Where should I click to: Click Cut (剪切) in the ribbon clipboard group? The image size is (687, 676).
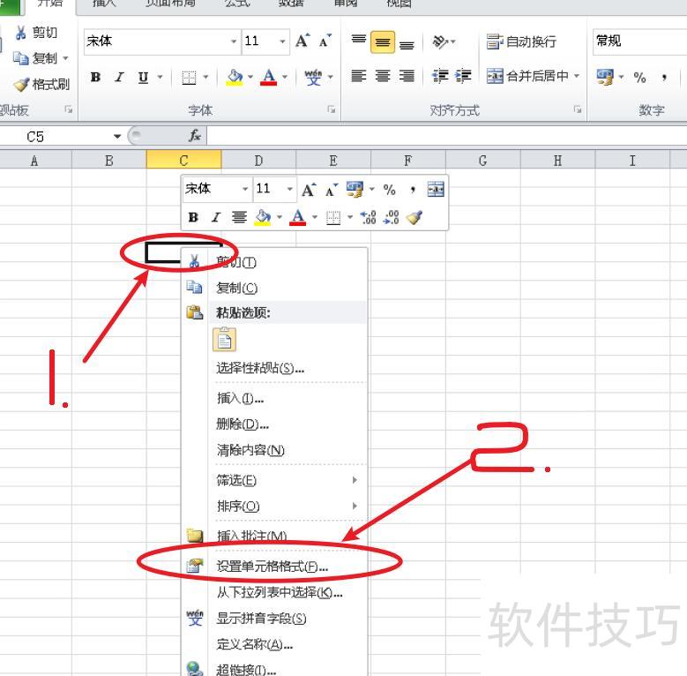[x=36, y=33]
